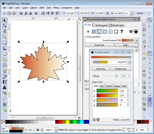The image size is (154, 134).
Task: Click the Save document icon
Action: coord(144,29)
